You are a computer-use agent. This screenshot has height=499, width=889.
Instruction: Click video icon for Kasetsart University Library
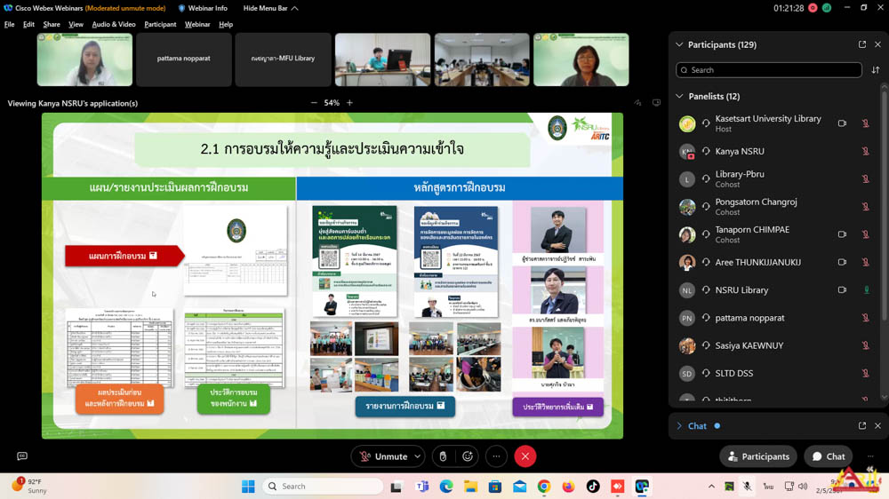[842, 123]
